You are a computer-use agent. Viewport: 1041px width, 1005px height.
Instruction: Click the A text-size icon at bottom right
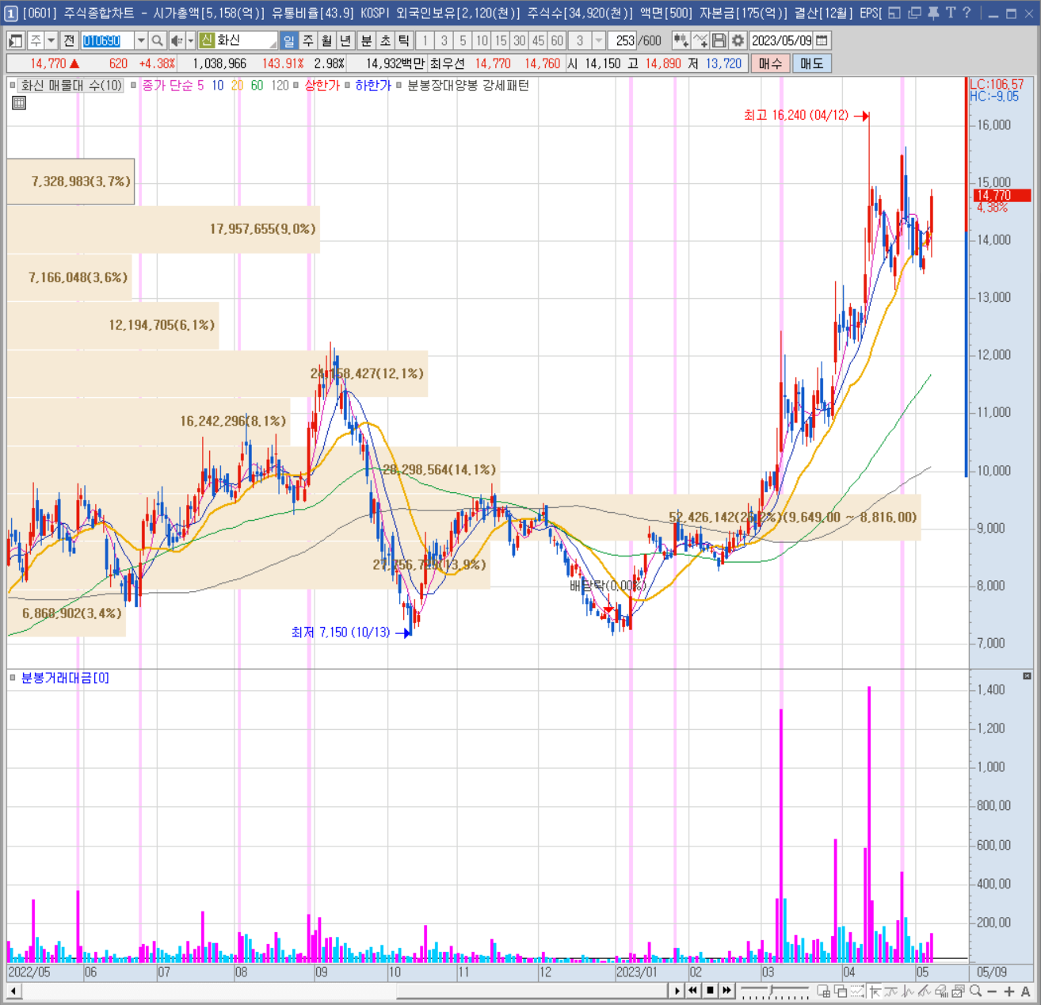(1025, 991)
